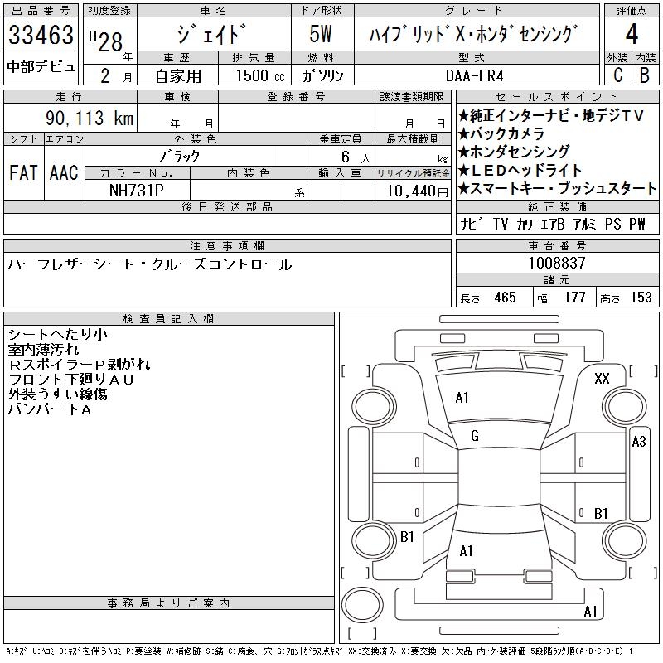Click the color number NH731P
Screen dimensions: 663x663
click(x=138, y=190)
